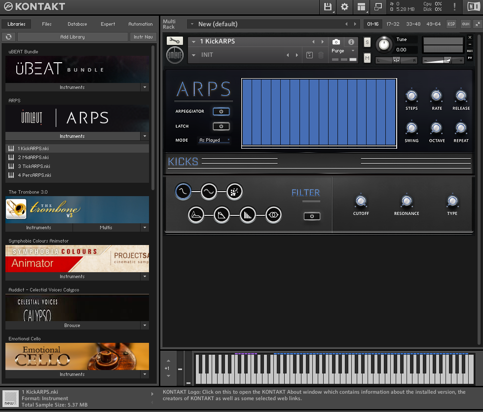483x412 pixels.
Task: Toggle the KSP script button
Action: [451, 24]
